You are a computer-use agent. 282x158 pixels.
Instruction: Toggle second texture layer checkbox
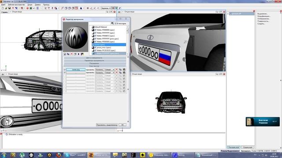point(65,72)
